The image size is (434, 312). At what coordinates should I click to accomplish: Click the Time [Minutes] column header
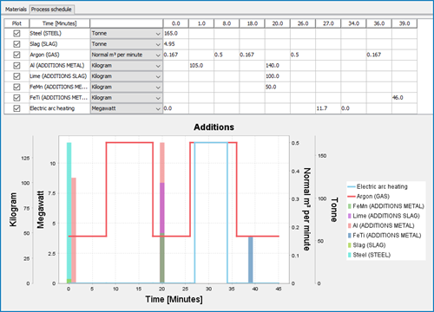[x=60, y=23]
